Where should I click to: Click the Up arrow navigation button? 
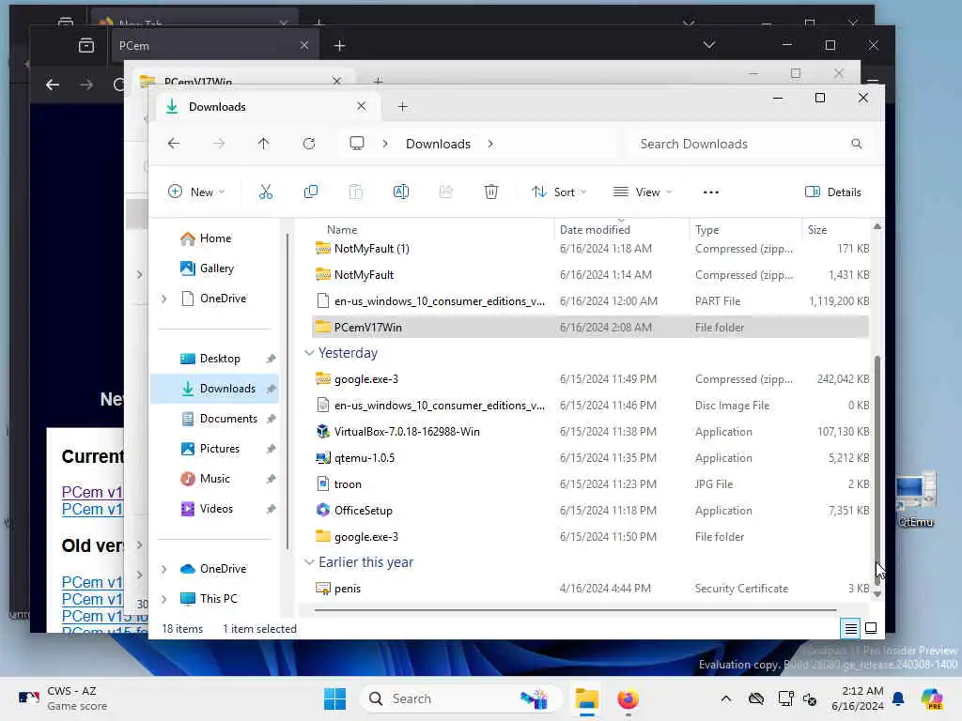263,144
